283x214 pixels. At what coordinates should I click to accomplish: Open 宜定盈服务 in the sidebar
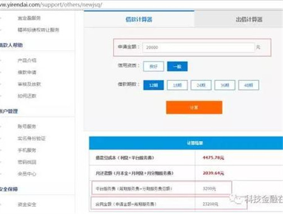(29, 18)
